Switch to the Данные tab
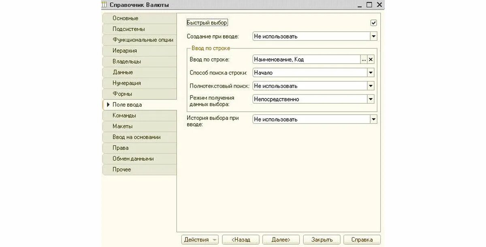 coord(140,72)
